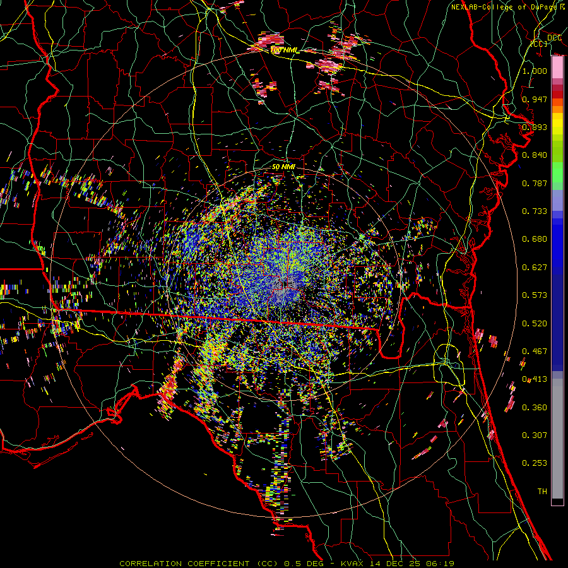Select the 0.573 legend value

tap(535, 295)
